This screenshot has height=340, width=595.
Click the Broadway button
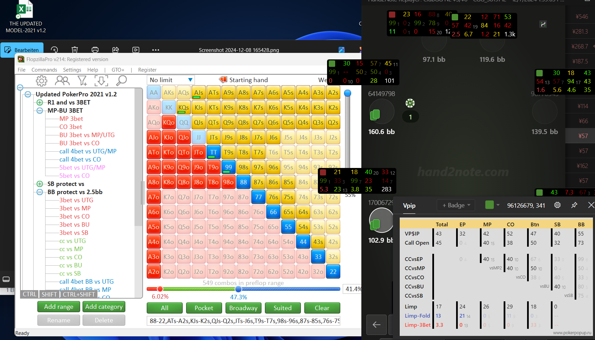[243, 308]
